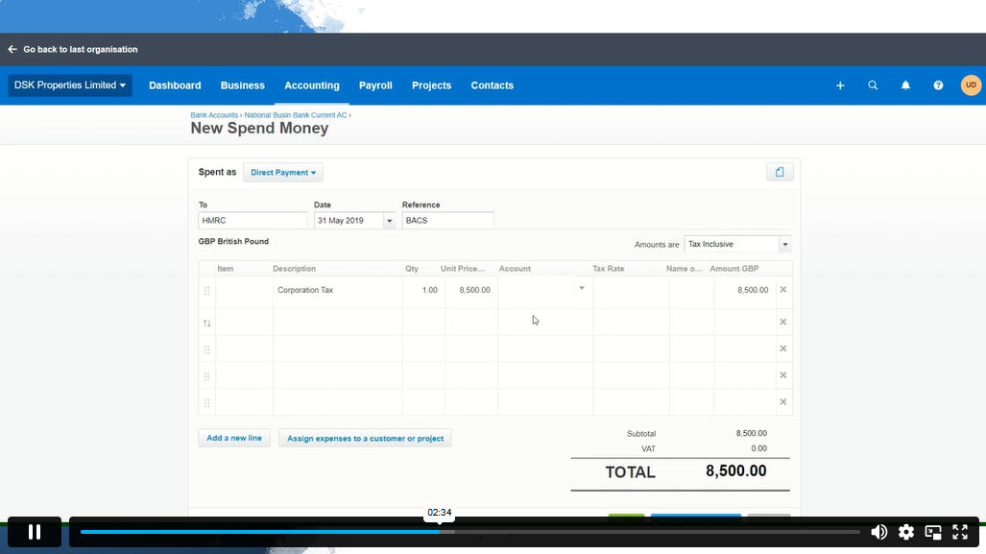The image size is (986, 554).
Task: Click the plus icon to create new
Action: click(840, 85)
